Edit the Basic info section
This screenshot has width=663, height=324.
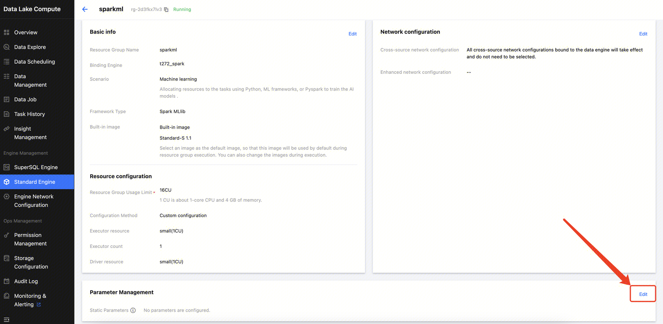tap(352, 34)
